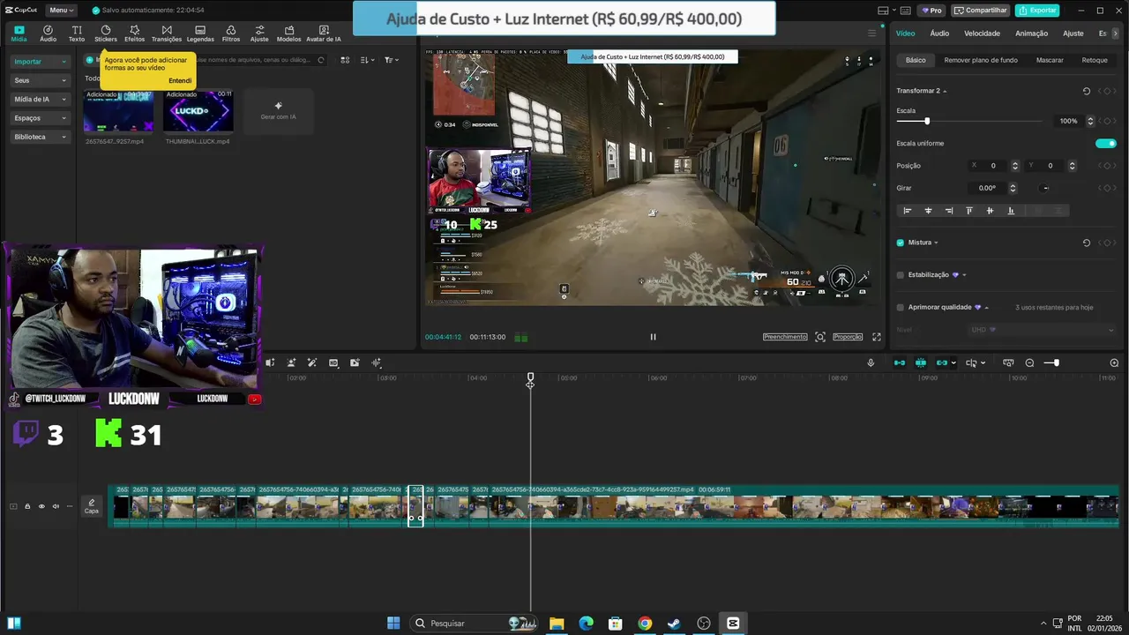Open the preview panel menu icon

tap(872, 34)
